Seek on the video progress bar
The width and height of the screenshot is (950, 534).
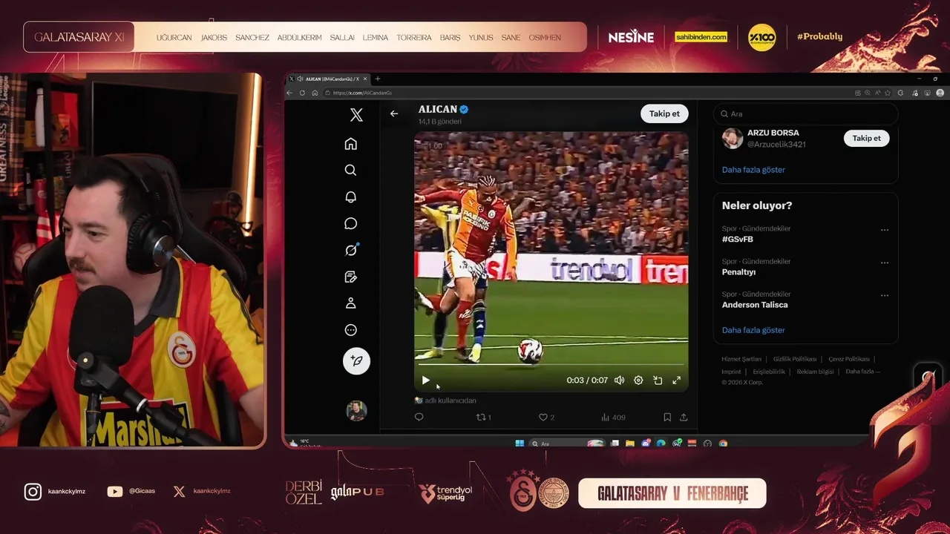tap(551, 365)
